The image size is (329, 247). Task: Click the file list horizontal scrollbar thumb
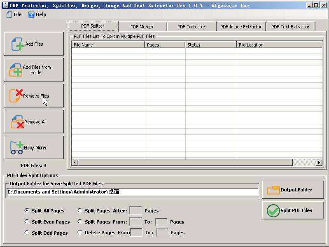[185, 162]
